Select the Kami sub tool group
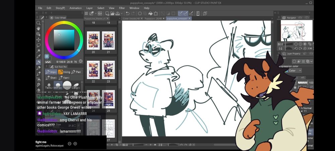The height and width of the screenshot is (151, 335). [64, 78]
